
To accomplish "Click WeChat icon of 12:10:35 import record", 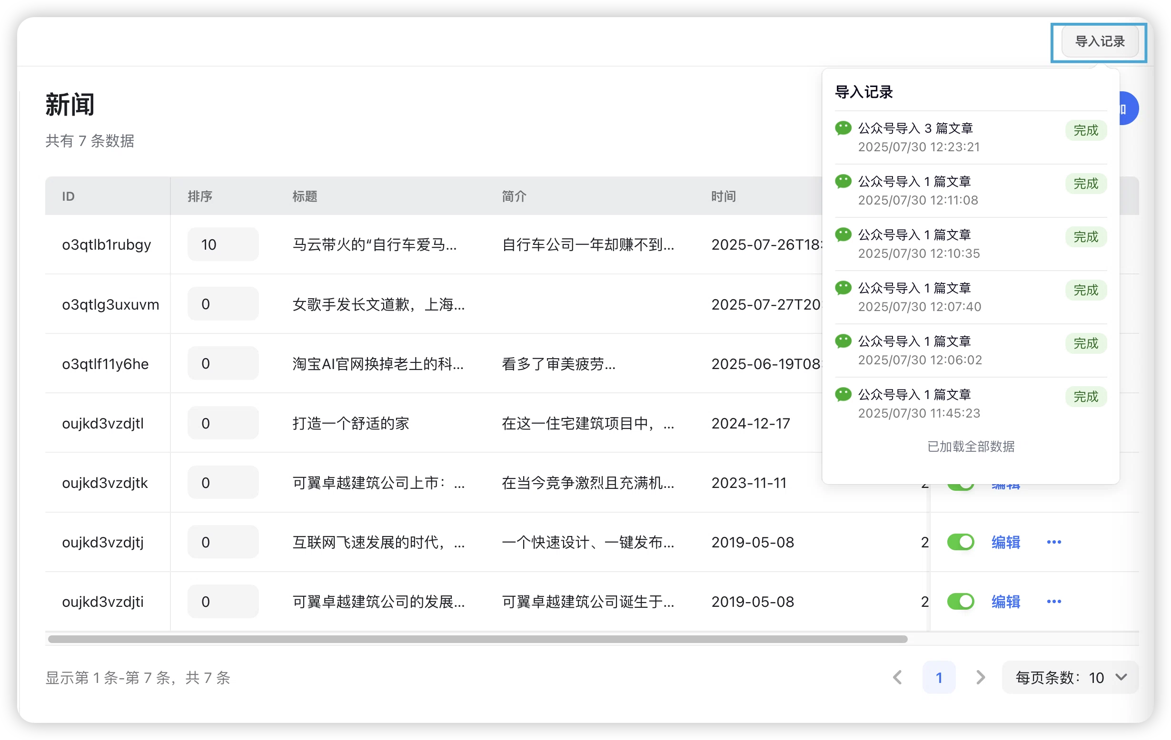I will point(843,234).
